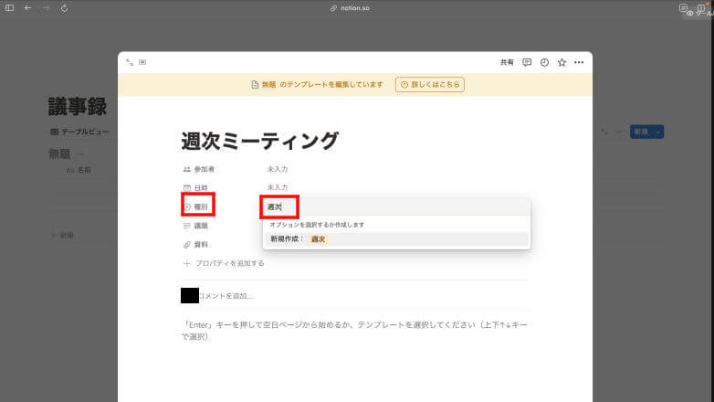Click the 種別 property label
The width and height of the screenshot is (714, 402).
coord(196,206)
